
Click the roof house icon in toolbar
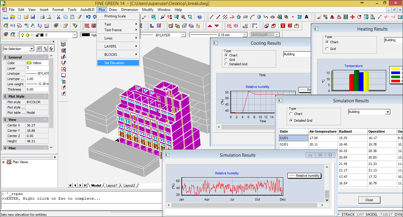(x=296, y=26)
